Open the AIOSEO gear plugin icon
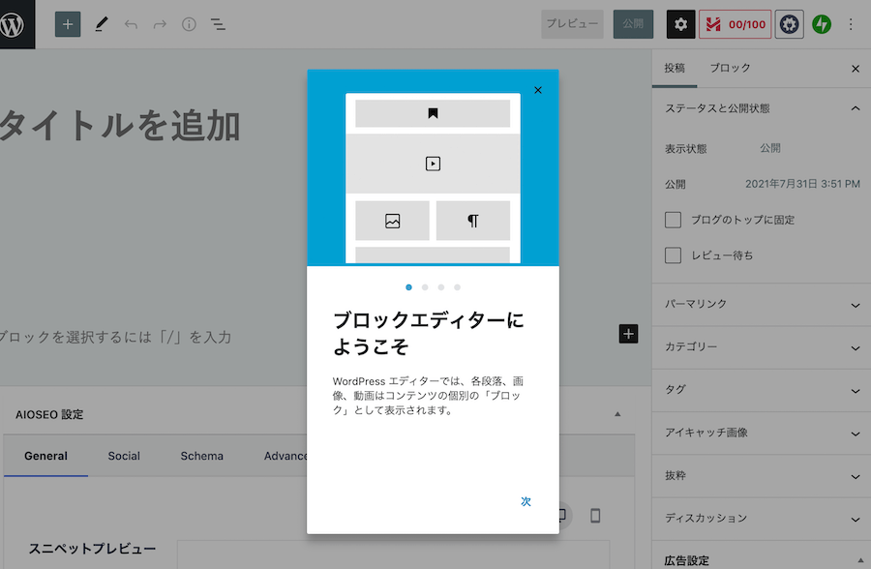The width and height of the screenshot is (871, 569). (790, 24)
